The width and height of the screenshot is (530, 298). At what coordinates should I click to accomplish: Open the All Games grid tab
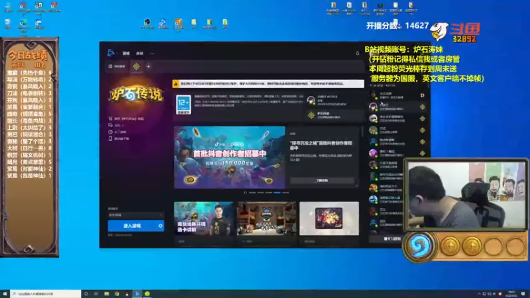click(x=117, y=67)
